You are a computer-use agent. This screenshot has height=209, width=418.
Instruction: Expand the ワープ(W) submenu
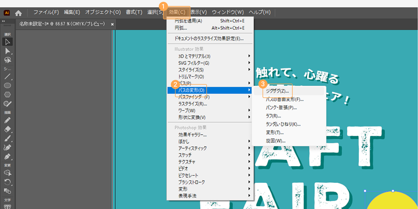click(x=210, y=111)
